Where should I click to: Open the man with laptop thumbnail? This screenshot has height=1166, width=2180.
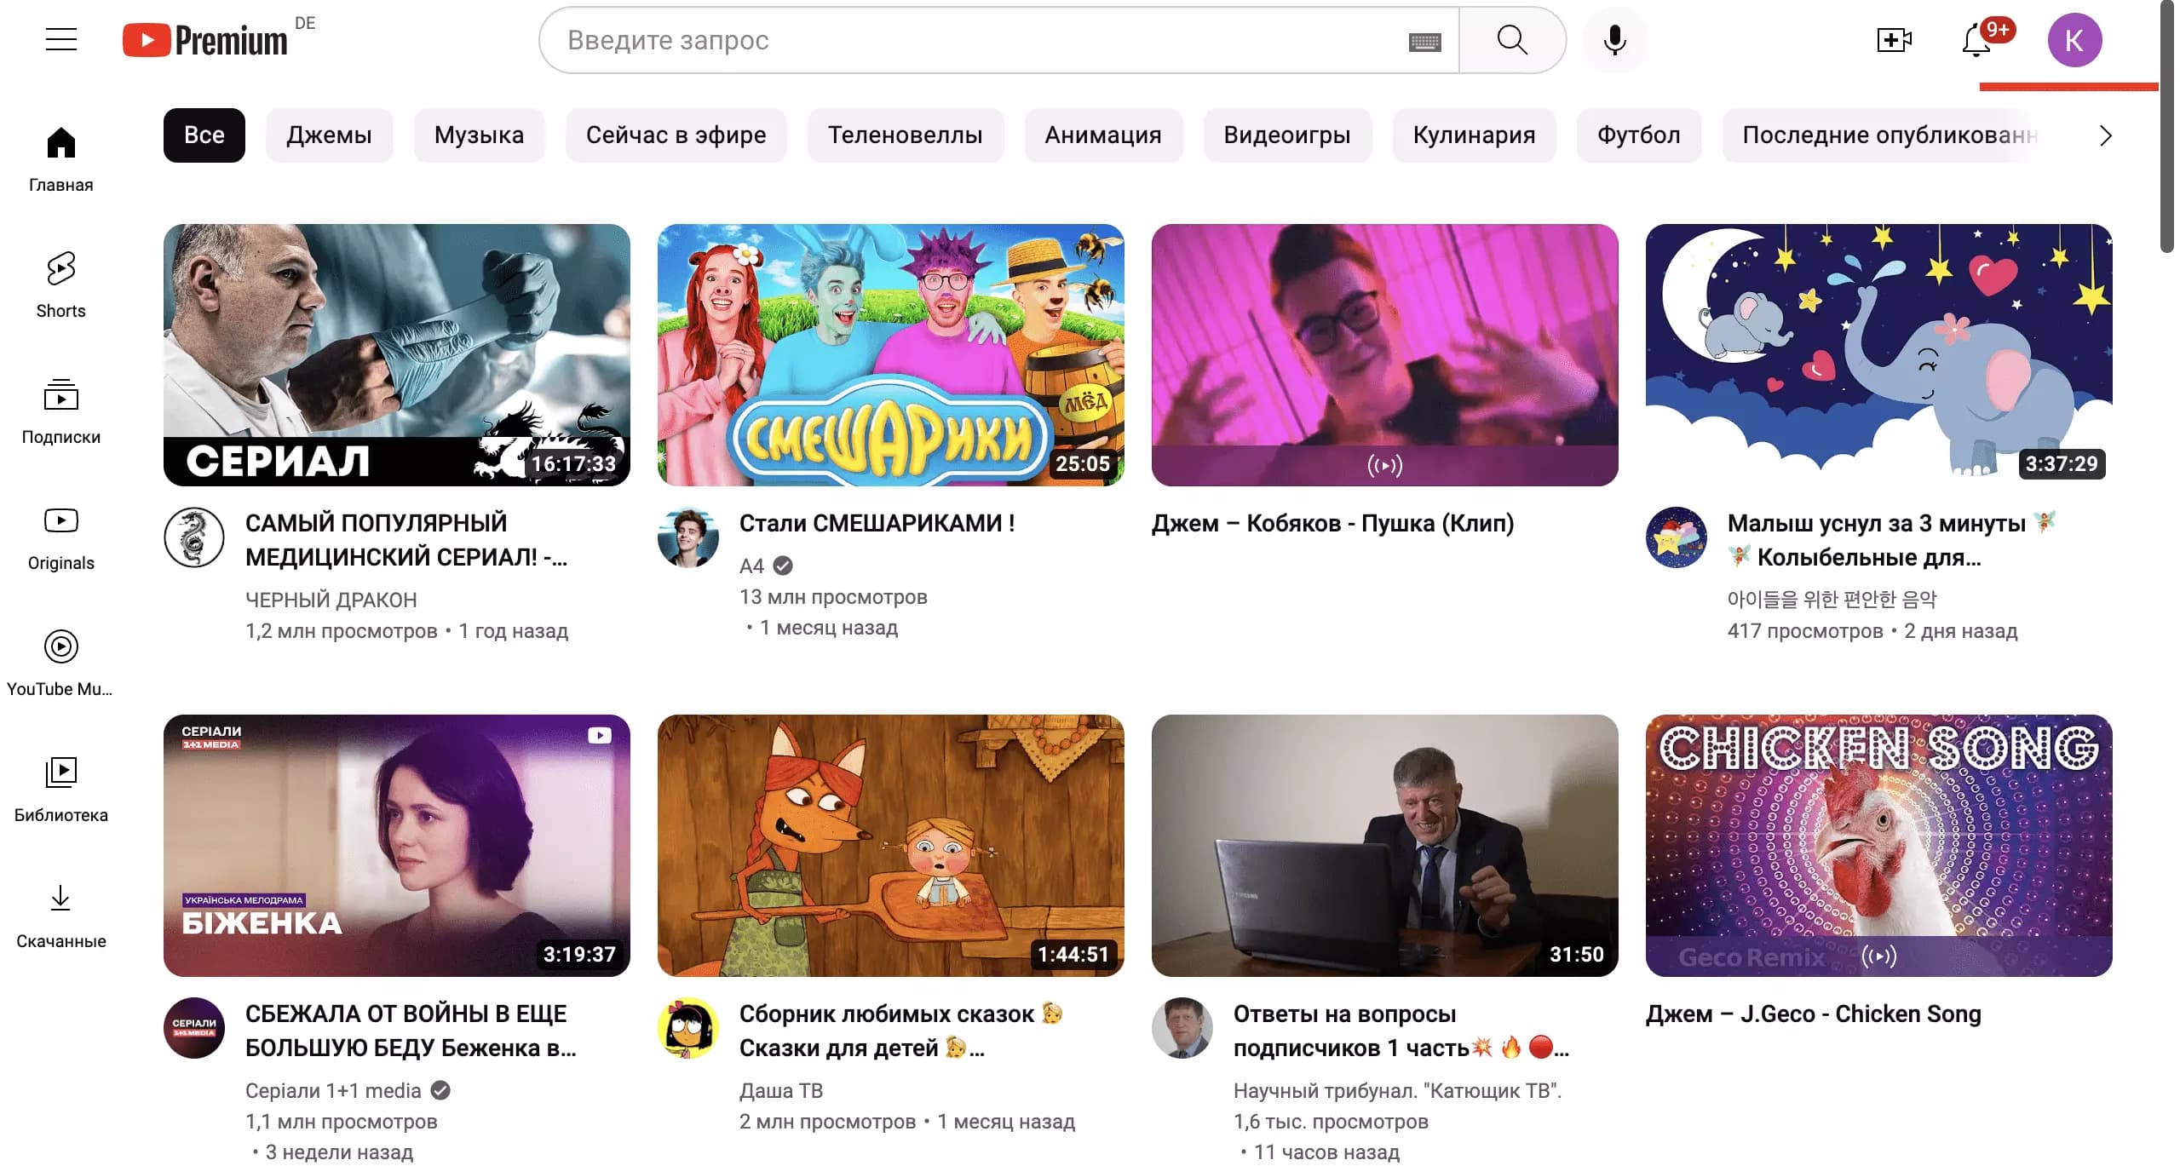tap(1385, 846)
